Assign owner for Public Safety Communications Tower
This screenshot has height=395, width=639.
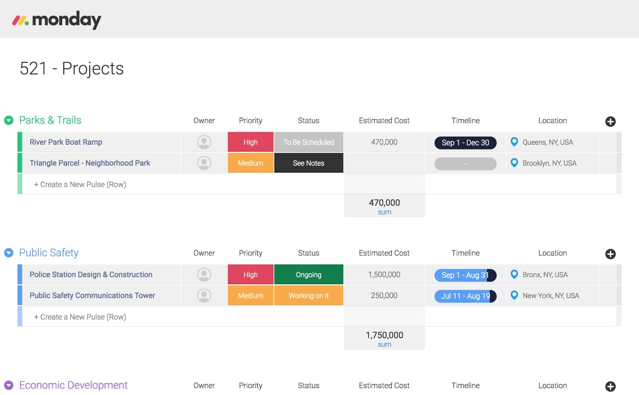204,296
